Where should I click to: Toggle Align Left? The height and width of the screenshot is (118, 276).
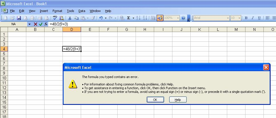(267, 18)
